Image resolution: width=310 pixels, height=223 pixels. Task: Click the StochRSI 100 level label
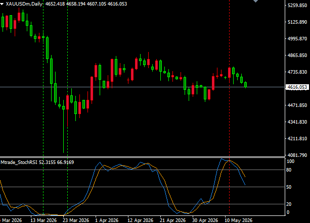click(x=290, y=161)
